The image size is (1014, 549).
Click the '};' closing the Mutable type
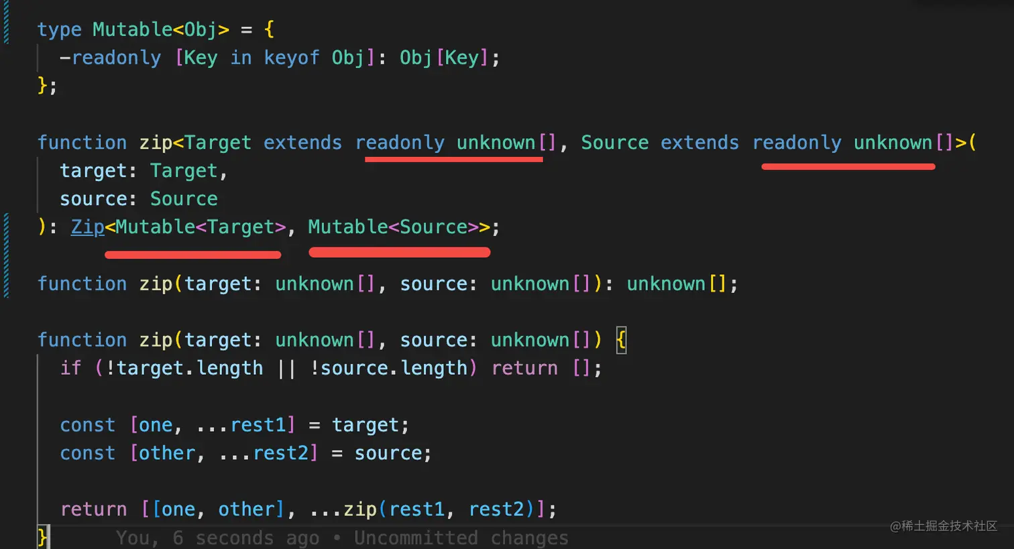click(x=47, y=86)
